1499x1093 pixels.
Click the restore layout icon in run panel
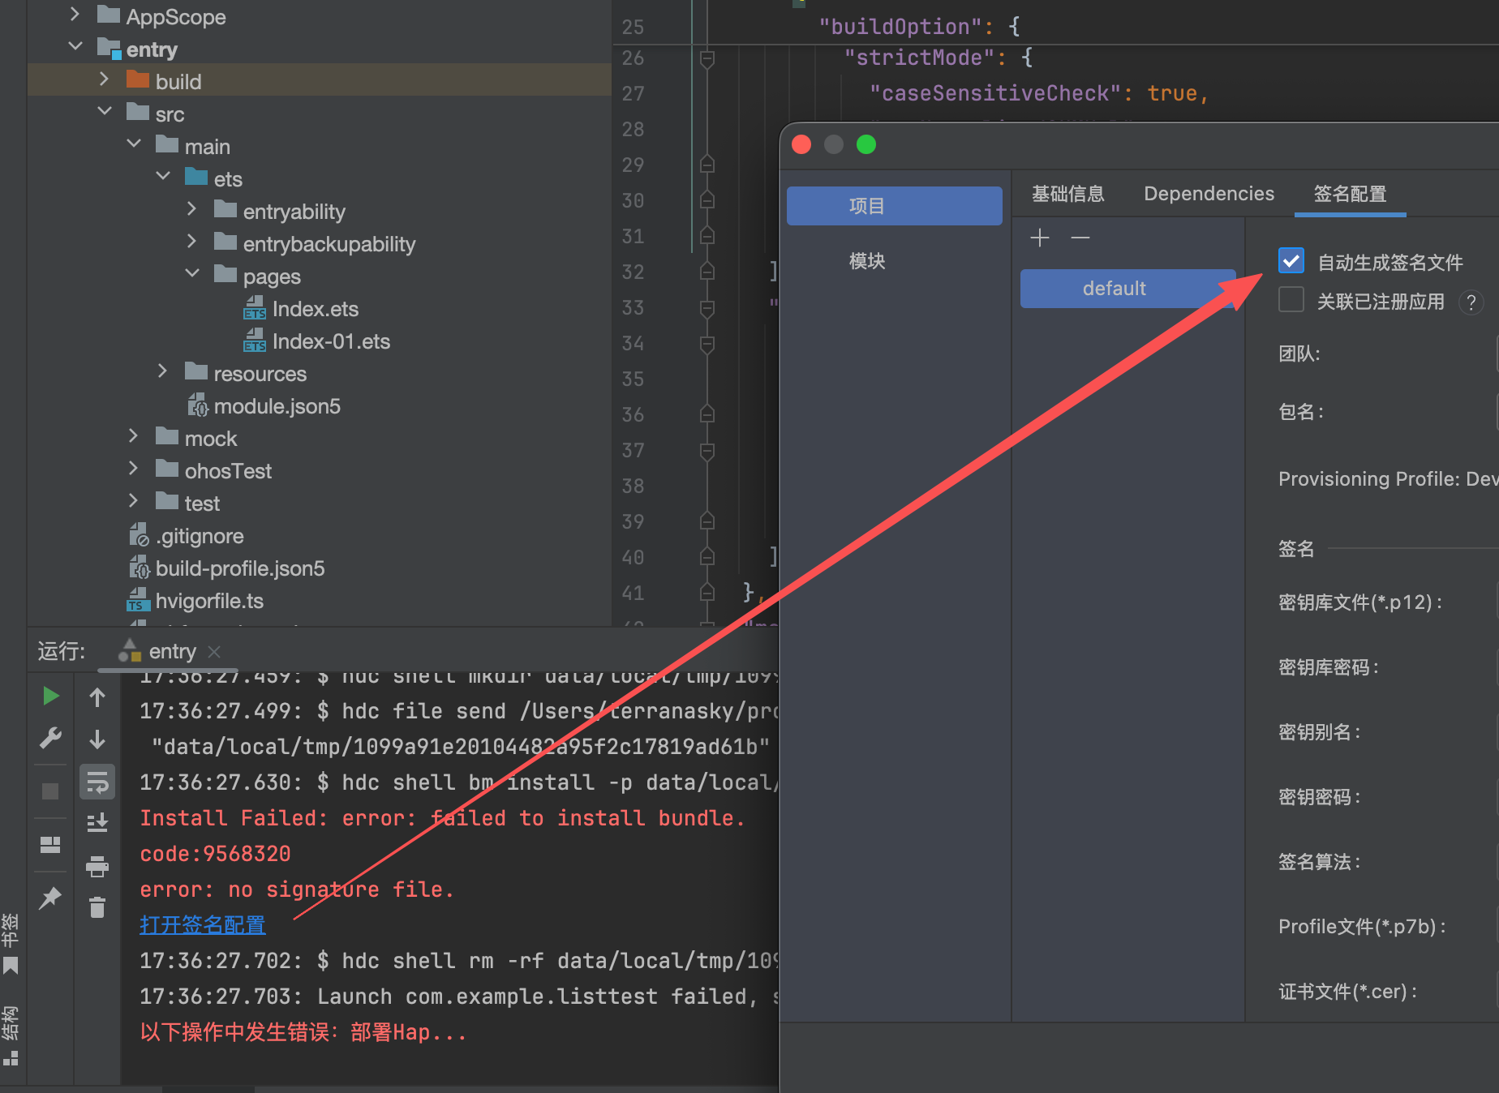50,845
